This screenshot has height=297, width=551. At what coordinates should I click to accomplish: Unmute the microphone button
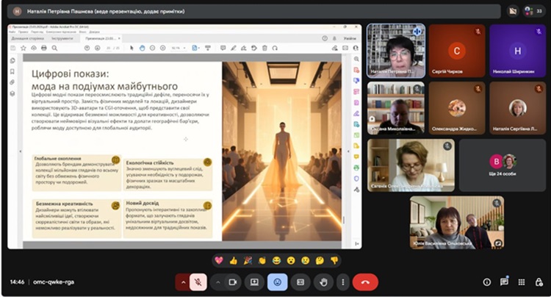pyautogui.click(x=197, y=282)
